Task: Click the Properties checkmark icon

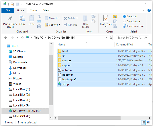Action: [106, 18]
